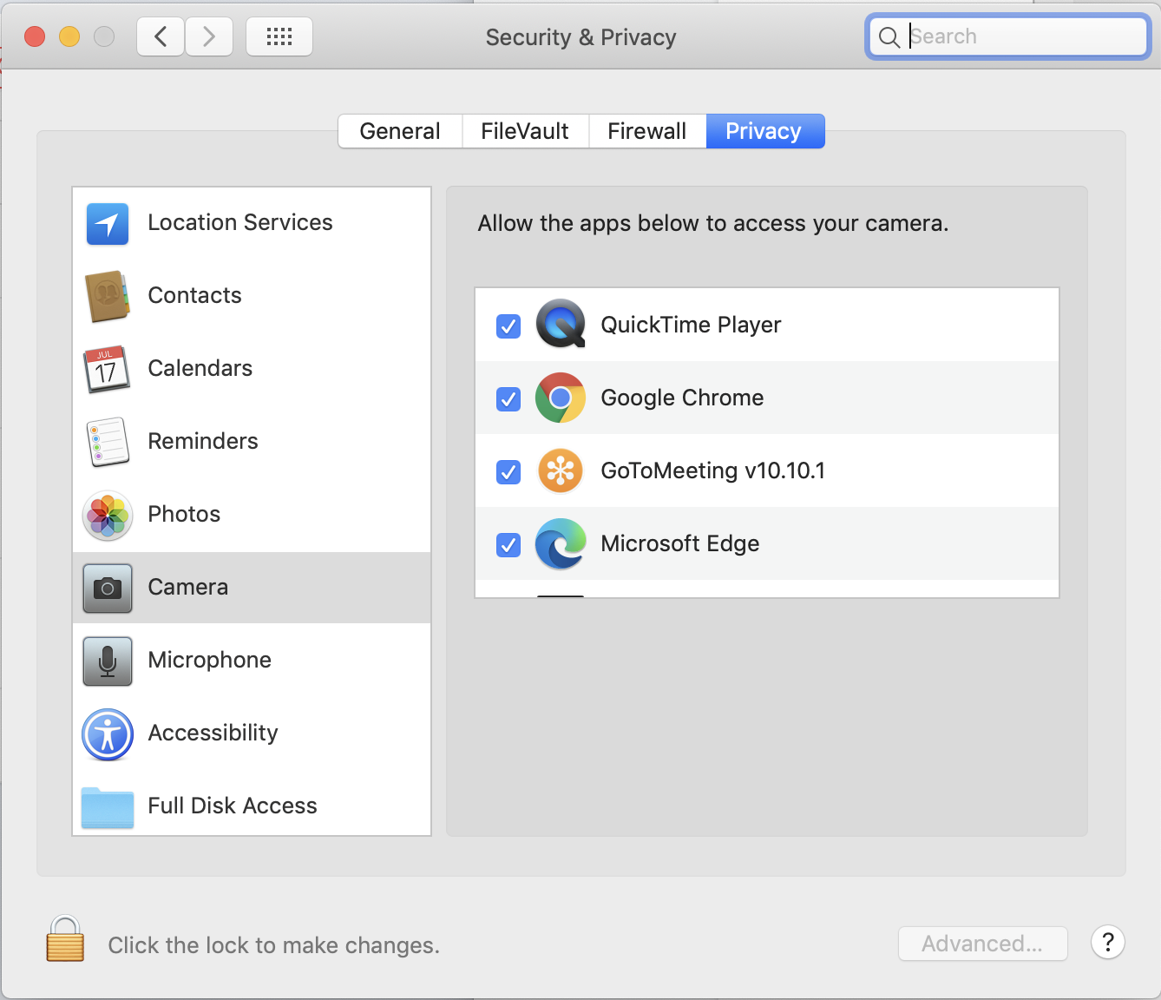
Task: Select the Reminders label in list
Action: pyautogui.click(x=203, y=441)
